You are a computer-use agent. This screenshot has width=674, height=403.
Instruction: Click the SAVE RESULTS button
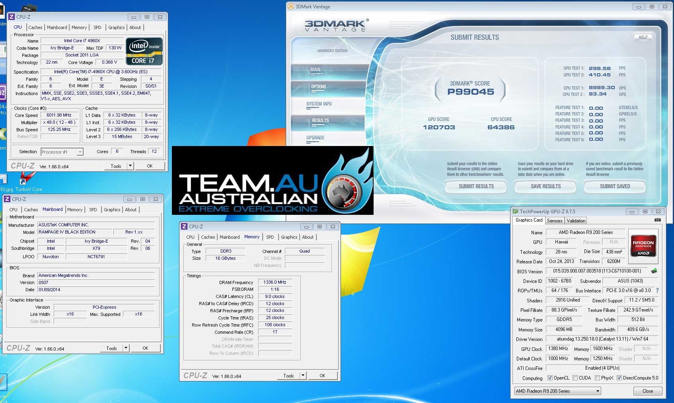[545, 186]
